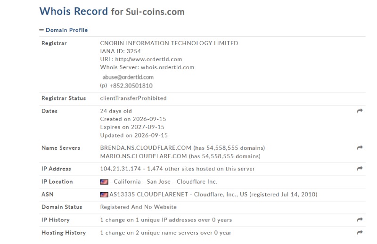This screenshot has height=244, width=377.
Task: Click the Registrar row label
Action: point(54,43)
